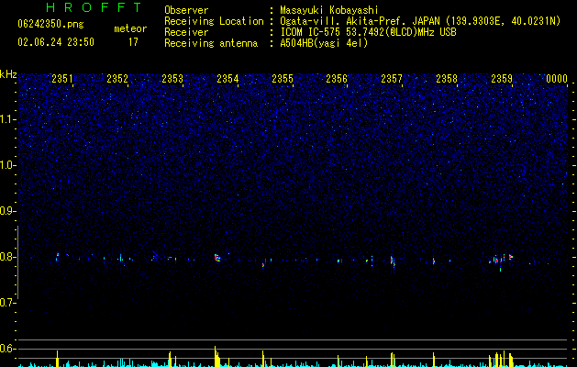Click the strong red echo below 2354
The width and height of the screenshot is (577, 367).
tap(216, 258)
